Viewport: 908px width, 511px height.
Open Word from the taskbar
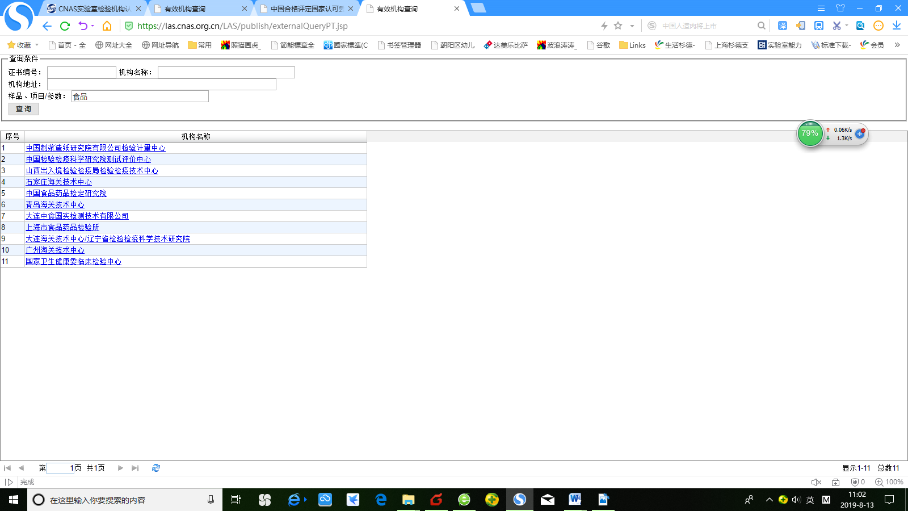pos(575,500)
